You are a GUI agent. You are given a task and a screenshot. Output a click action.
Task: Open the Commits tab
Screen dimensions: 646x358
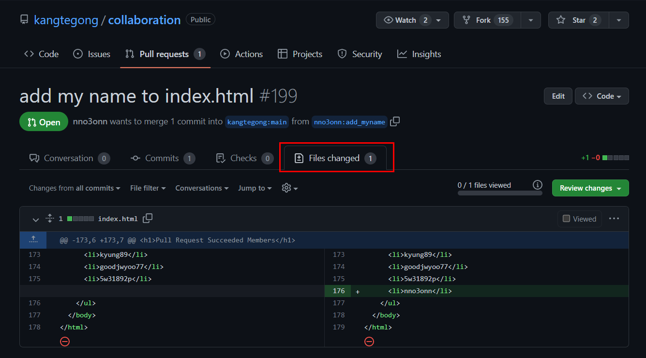162,158
